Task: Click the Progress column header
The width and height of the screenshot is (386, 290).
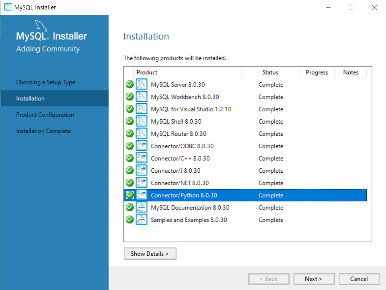Action: point(317,72)
